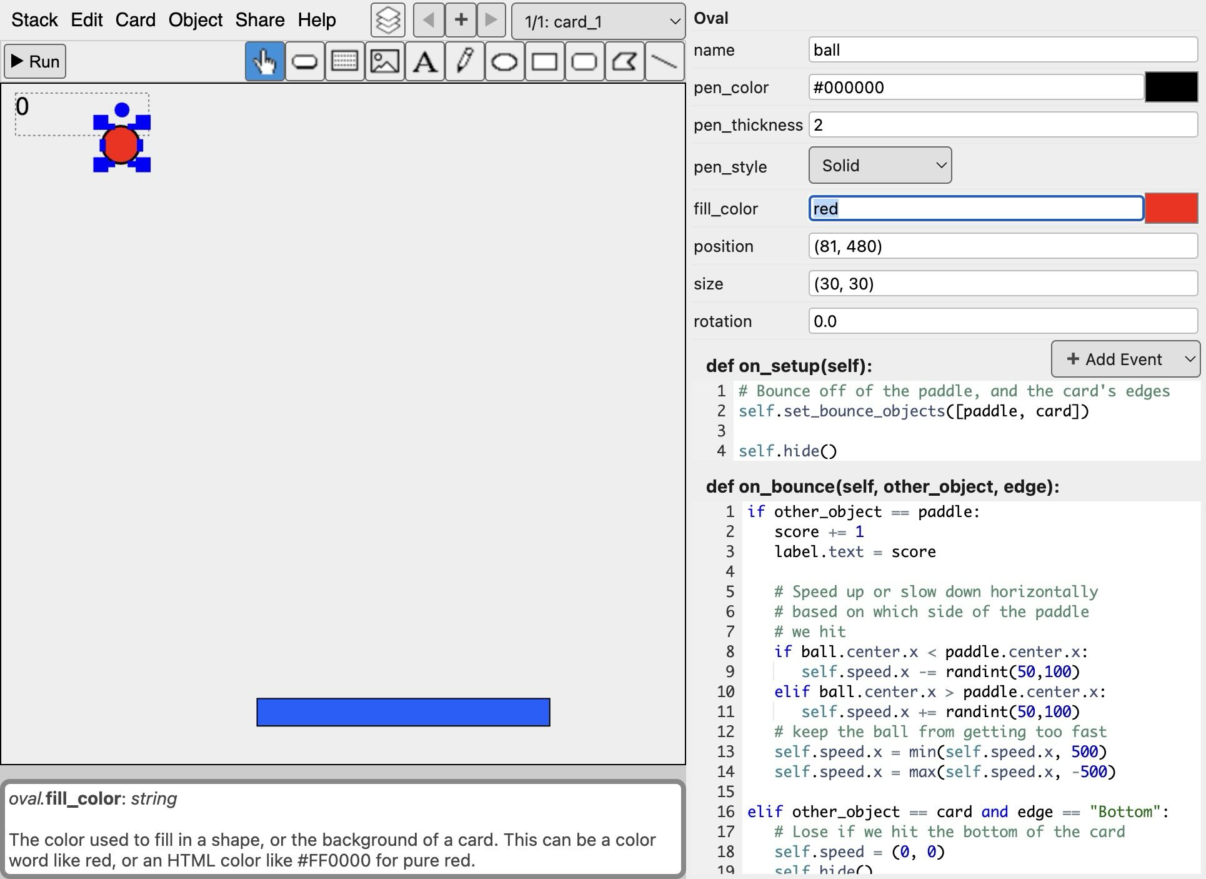Select the Polygon tool

(624, 61)
